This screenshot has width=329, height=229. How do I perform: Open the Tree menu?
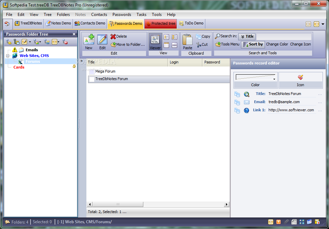pyautogui.click(x=48, y=15)
